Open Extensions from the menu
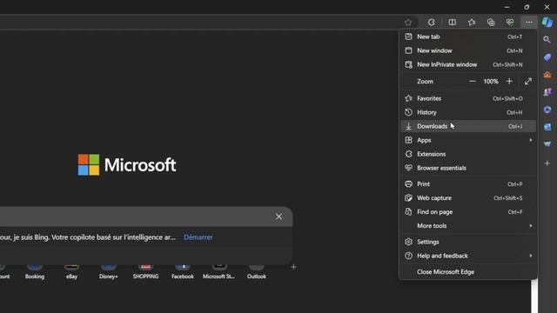This screenshot has width=557, height=313. point(468,154)
